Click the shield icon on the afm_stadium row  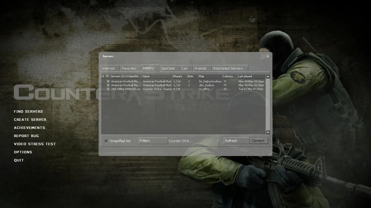coord(108,85)
